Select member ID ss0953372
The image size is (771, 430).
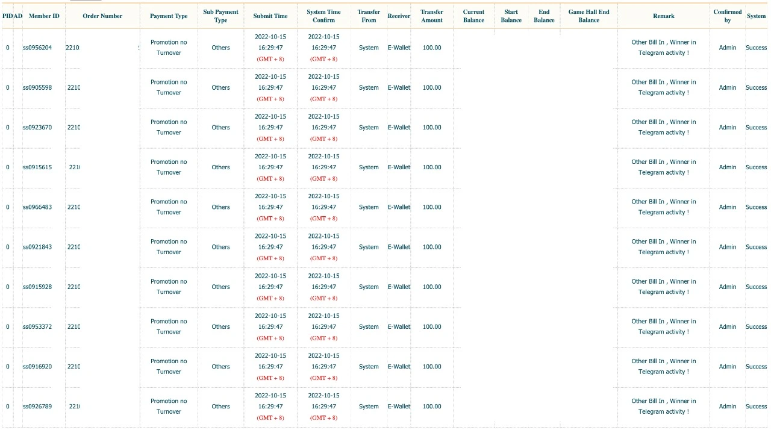tap(37, 327)
